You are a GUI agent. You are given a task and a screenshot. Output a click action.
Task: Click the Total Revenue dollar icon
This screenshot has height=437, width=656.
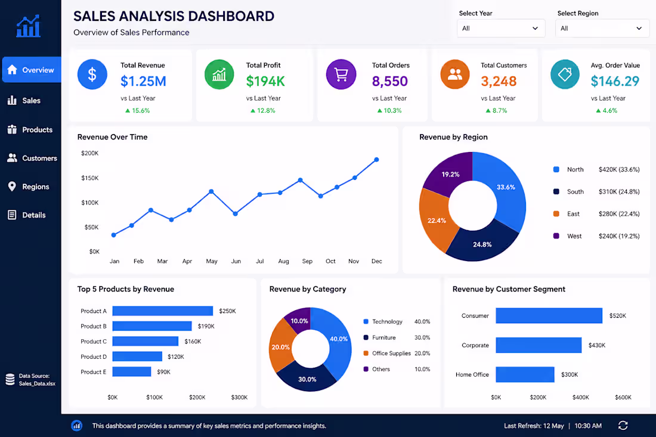click(x=92, y=75)
